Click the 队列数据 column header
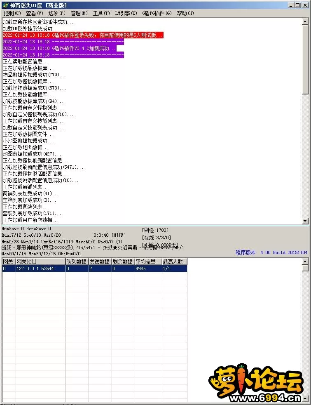The image size is (311, 405). [x=77, y=261]
